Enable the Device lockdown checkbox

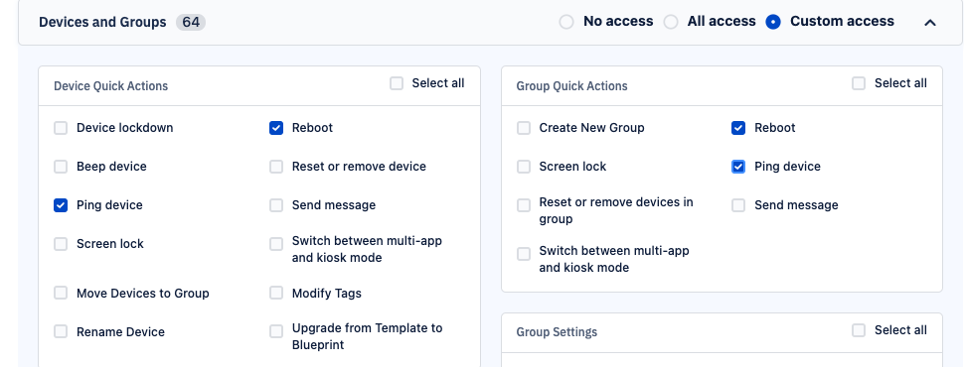pos(61,128)
